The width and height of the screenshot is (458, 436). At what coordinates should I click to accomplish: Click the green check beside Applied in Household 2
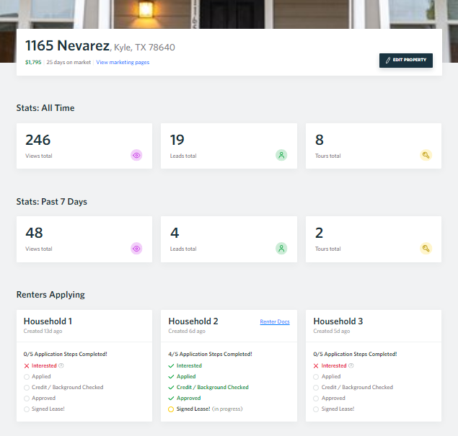pos(171,376)
